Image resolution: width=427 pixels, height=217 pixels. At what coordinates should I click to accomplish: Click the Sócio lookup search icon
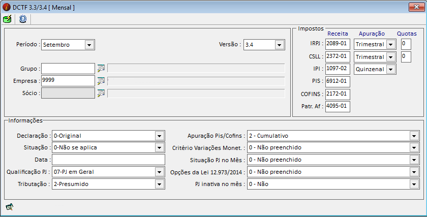coord(101,93)
